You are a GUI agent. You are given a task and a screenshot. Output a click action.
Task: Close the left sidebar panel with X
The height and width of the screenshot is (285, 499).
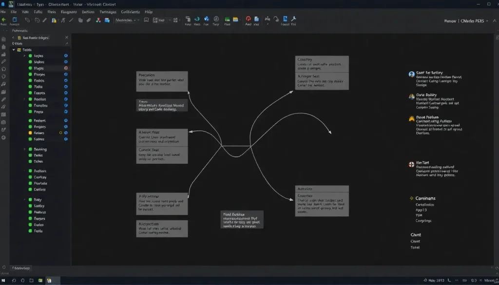click(67, 37)
